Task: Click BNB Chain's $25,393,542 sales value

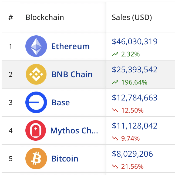Action: pos(135,70)
